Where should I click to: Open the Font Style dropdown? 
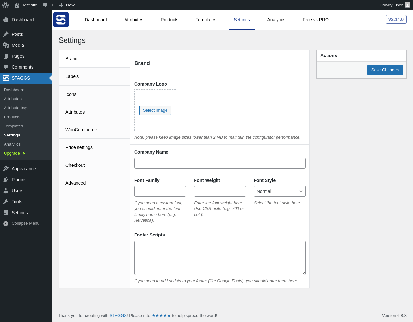279,191
